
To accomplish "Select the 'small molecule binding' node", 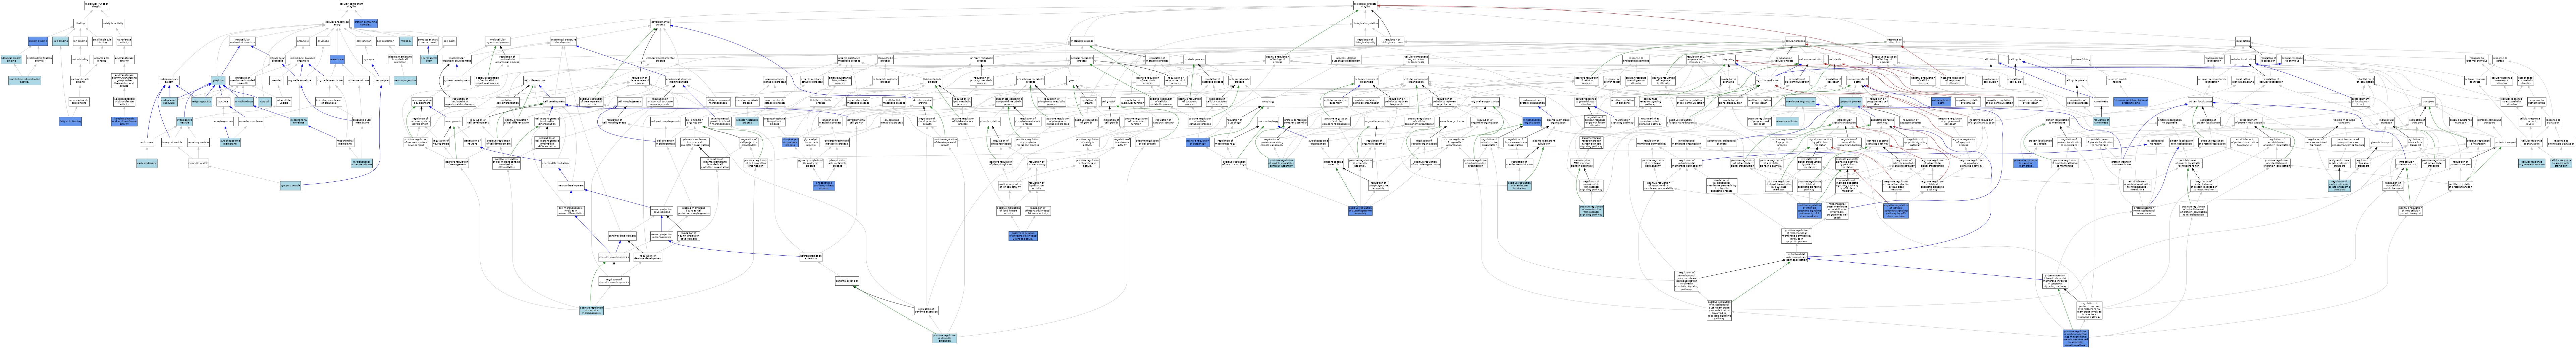I will [x=102, y=41].
